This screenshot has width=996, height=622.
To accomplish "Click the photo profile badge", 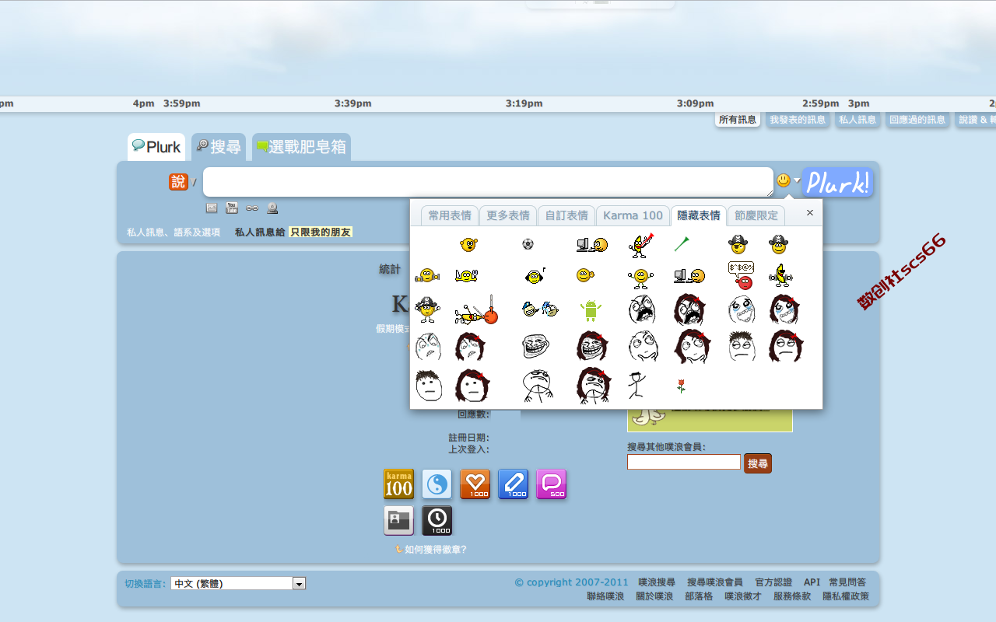I will click(x=399, y=521).
